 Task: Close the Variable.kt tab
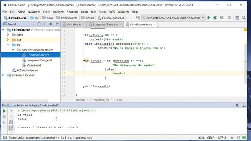[x=84, y=24]
